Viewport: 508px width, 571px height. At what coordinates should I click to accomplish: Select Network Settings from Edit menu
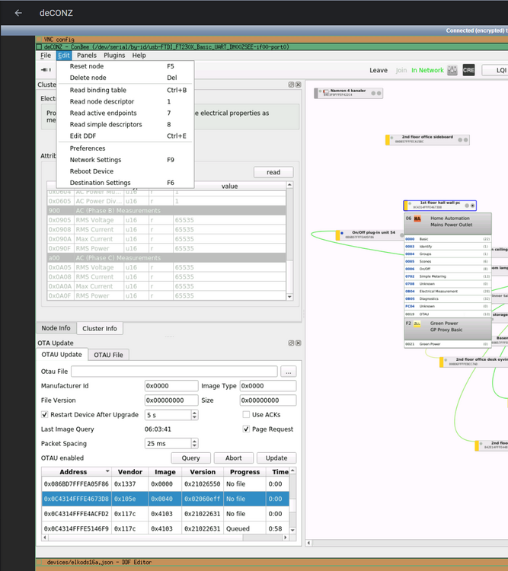95,160
